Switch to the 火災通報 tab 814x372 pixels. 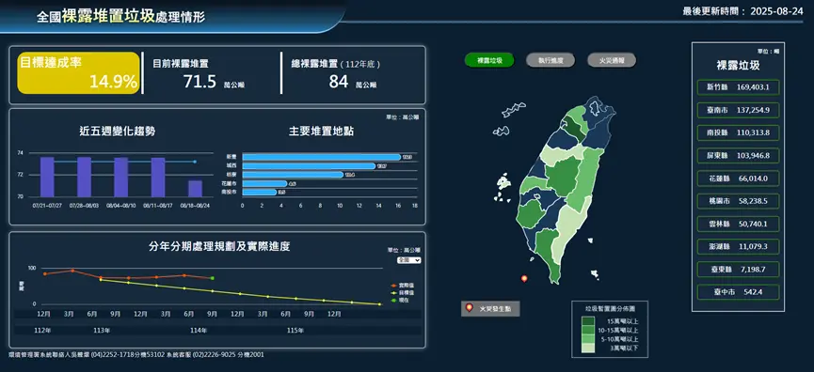pyautogui.click(x=612, y=60)
